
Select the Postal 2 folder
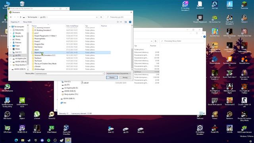37,41
